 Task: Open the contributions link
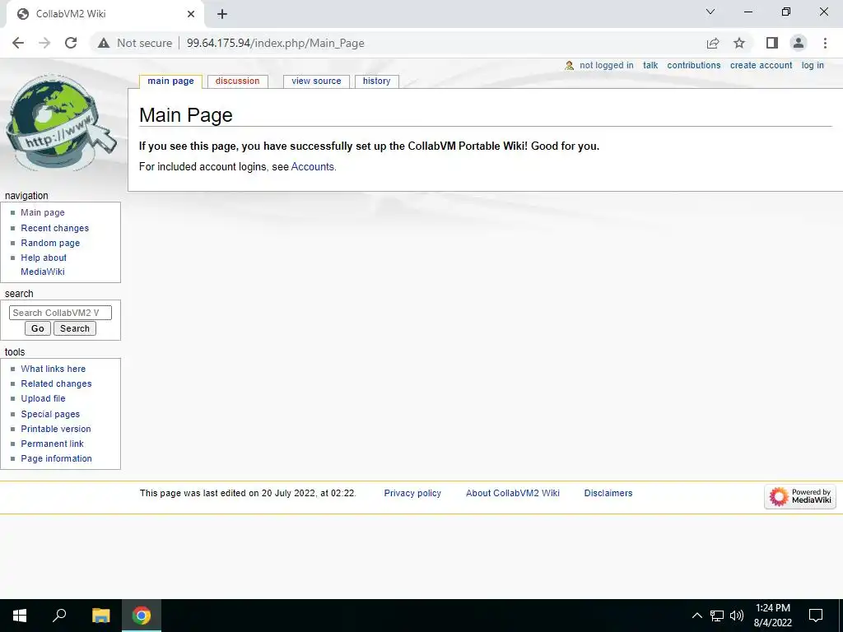click(693, 66)
